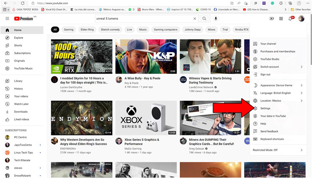Screen dimensions: 312x178
Task: Select the Music filter chip
Action: [x=143, y=29]
